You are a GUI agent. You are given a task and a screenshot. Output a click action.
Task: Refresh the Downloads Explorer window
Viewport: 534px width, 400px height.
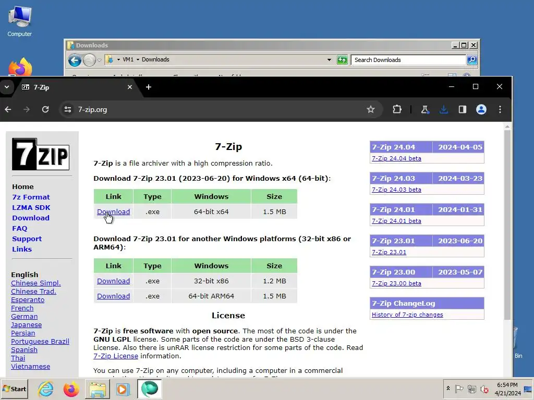pos(342,60)
